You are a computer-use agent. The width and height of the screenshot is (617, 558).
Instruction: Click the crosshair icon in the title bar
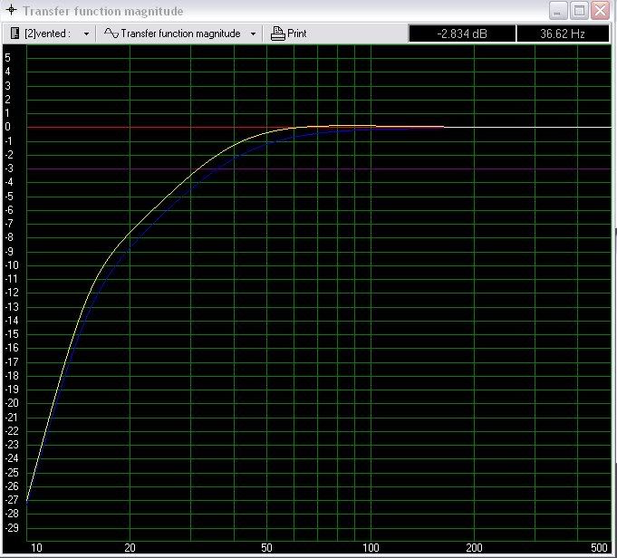click(x=12, y=10)
